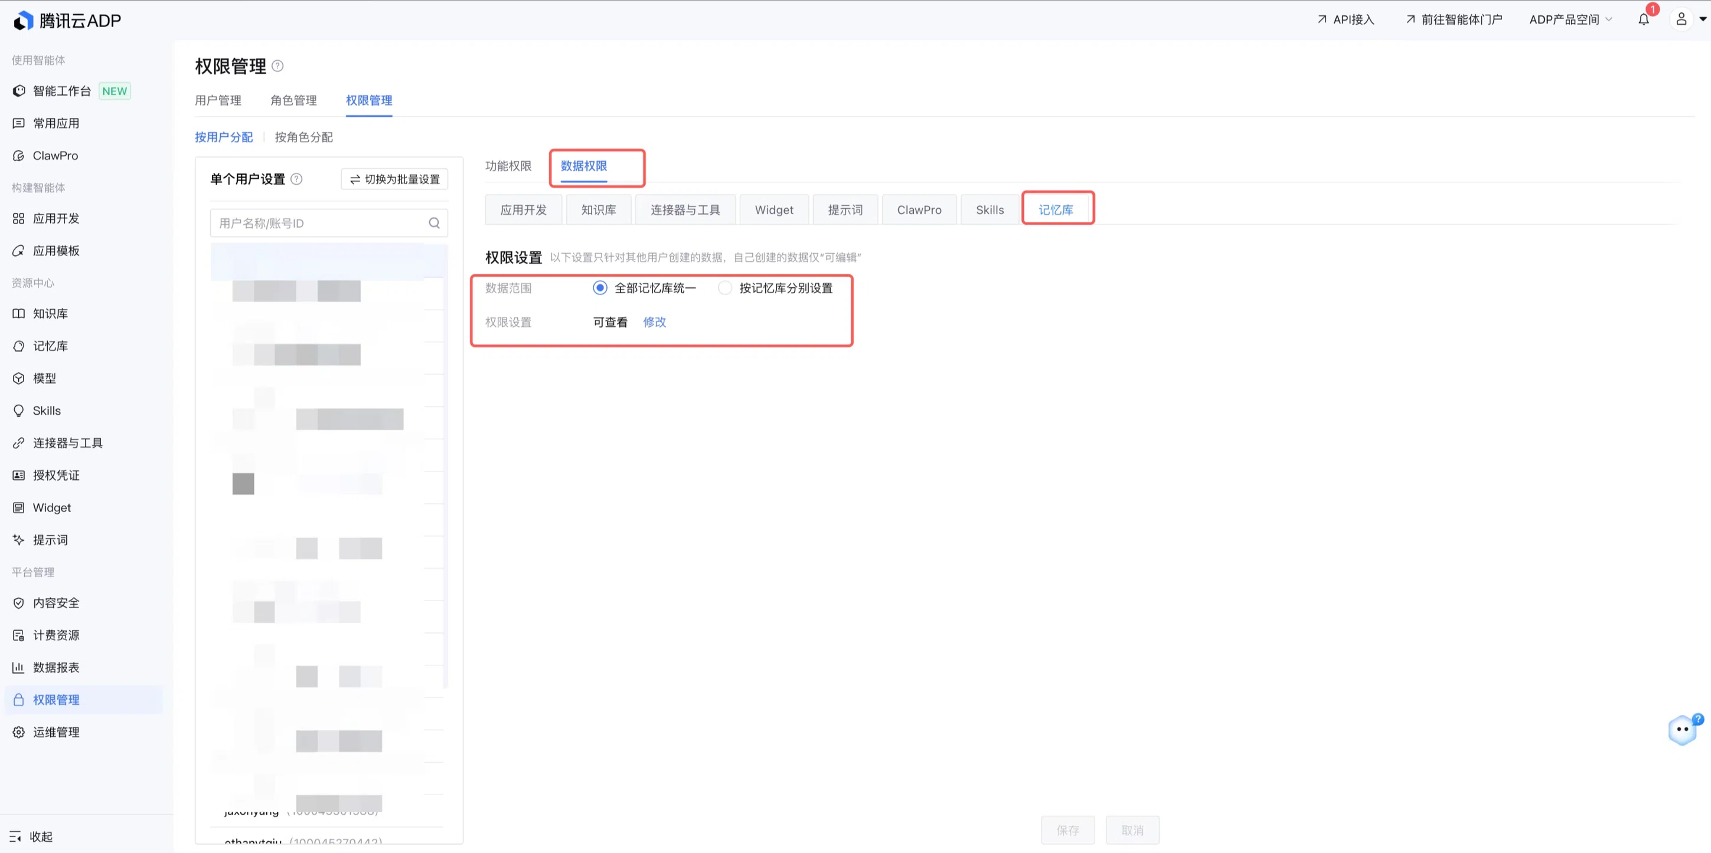Viewport: 1711px width, 853px height.
Task: Open the floating assistant robot icon
Action: (1683, 730)
